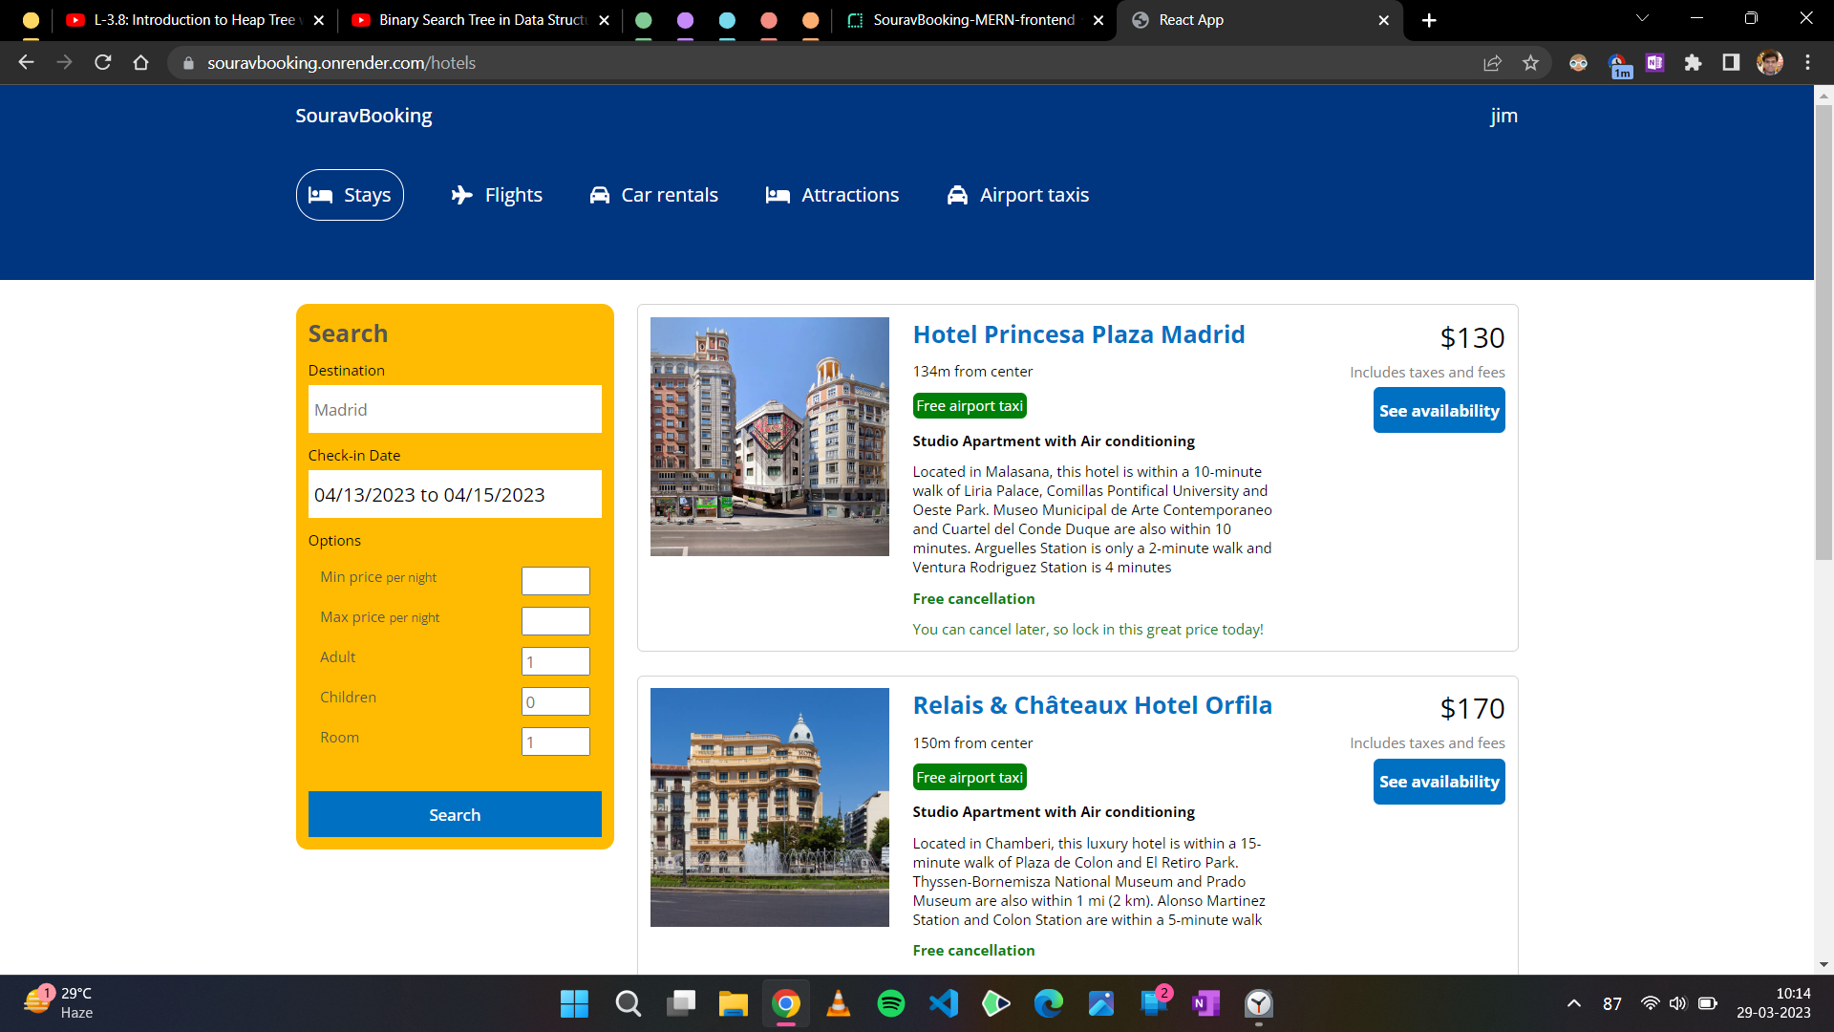
Task: Select the Airport taxis icon
Action: (x=958, y=195)
